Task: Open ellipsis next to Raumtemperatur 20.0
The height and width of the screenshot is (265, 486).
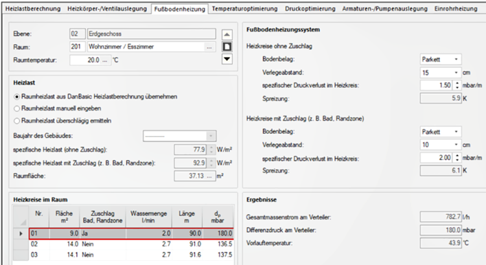Action: point(105,60)
